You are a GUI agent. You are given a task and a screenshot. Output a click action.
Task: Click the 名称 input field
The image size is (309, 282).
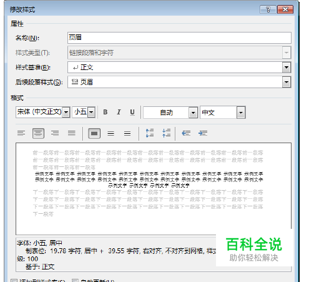pos(179,38)
